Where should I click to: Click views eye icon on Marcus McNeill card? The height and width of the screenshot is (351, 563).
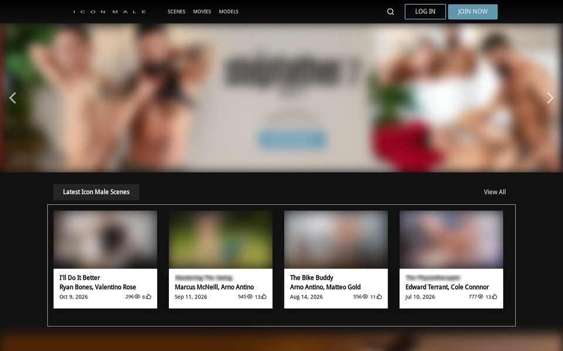point(250,297)
